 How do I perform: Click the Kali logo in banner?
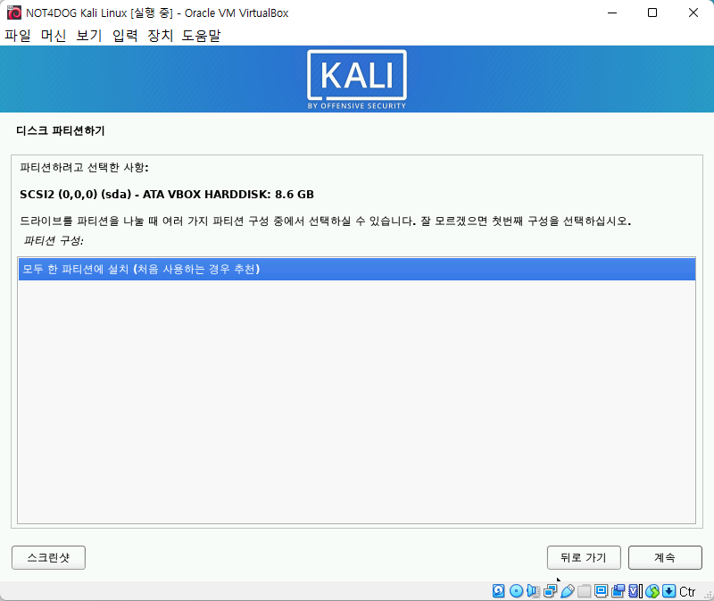[356, 79]
